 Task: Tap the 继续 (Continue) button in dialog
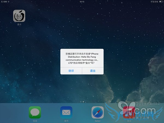point(71,71)
